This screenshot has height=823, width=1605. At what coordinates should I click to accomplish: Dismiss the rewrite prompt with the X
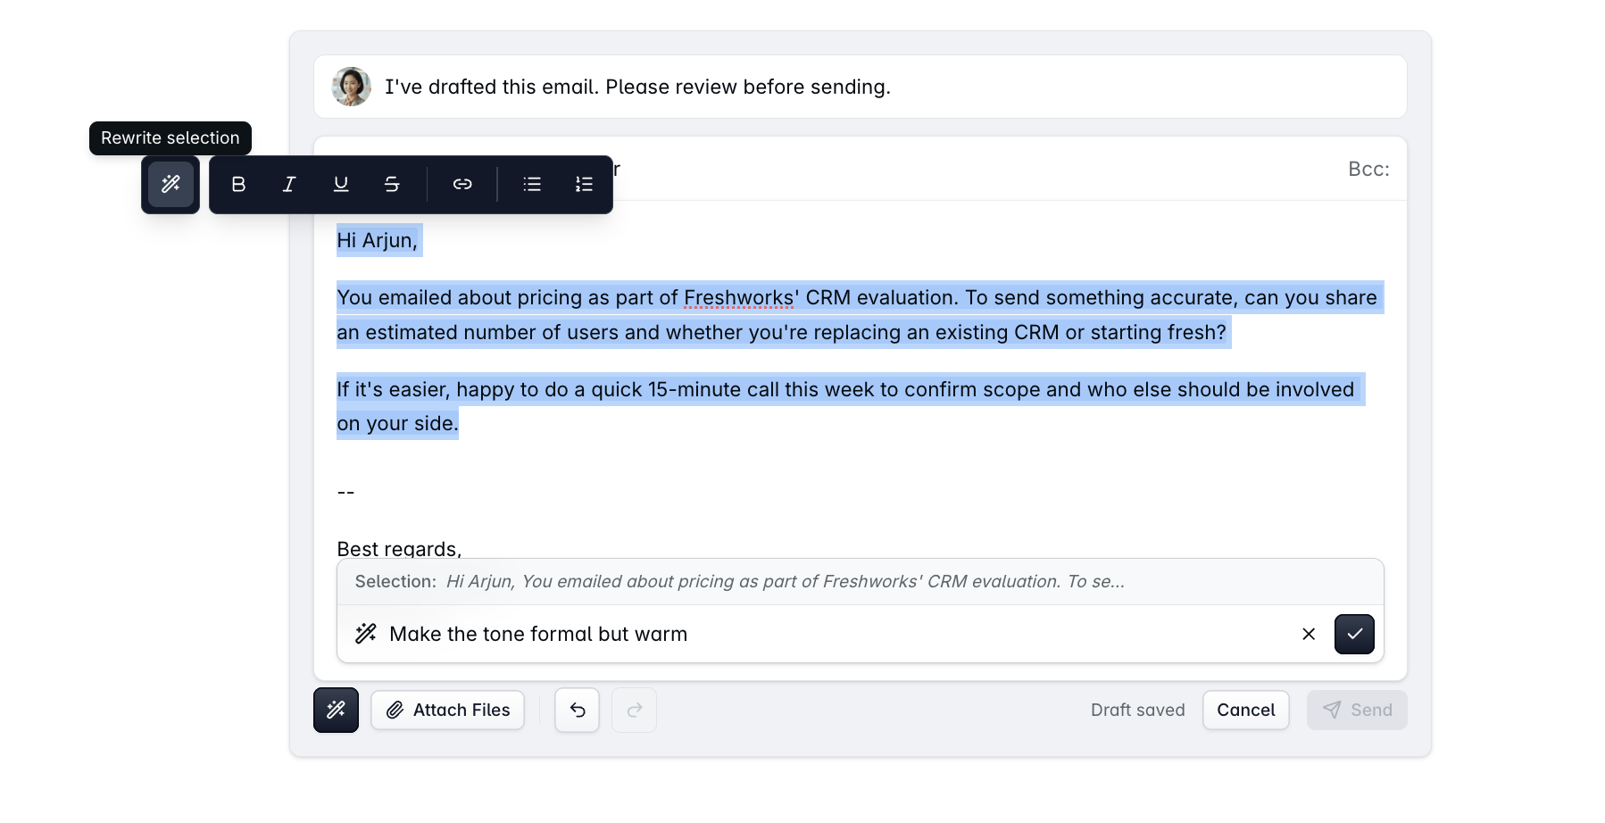1309,634
